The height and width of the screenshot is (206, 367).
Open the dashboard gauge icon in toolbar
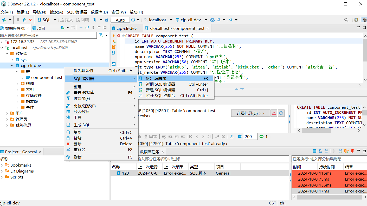tap(213, 20)
